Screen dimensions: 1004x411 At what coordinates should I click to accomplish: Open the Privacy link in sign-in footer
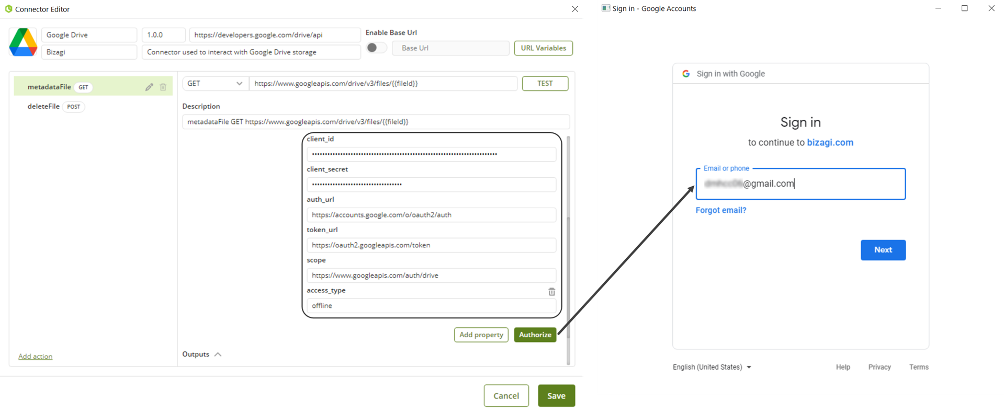[879, 367]
